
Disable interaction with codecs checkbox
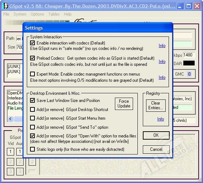(x=32, y=43)
